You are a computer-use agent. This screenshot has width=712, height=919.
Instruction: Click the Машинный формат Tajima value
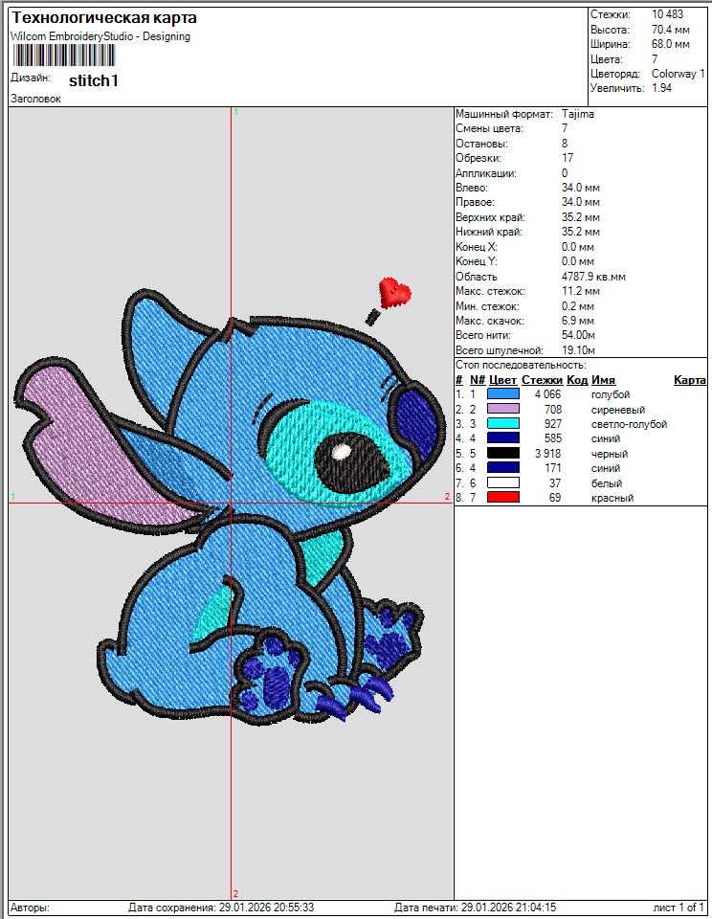(x=578, y=113)
